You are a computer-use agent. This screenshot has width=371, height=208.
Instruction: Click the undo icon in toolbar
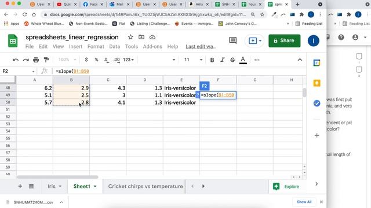click(x=16, y=60)
